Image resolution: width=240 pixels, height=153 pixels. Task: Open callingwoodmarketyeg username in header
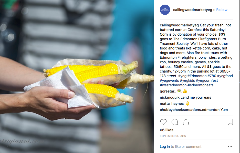tap(192, 10)
